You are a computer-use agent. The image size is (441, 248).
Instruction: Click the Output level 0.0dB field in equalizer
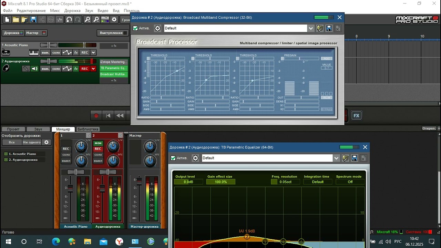click(188, 182)
